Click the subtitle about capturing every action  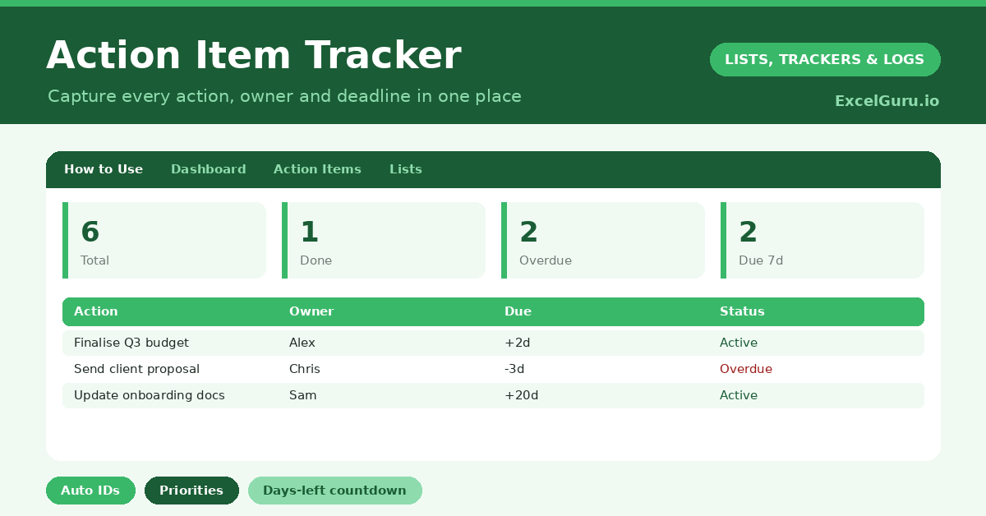click(284, 96)
